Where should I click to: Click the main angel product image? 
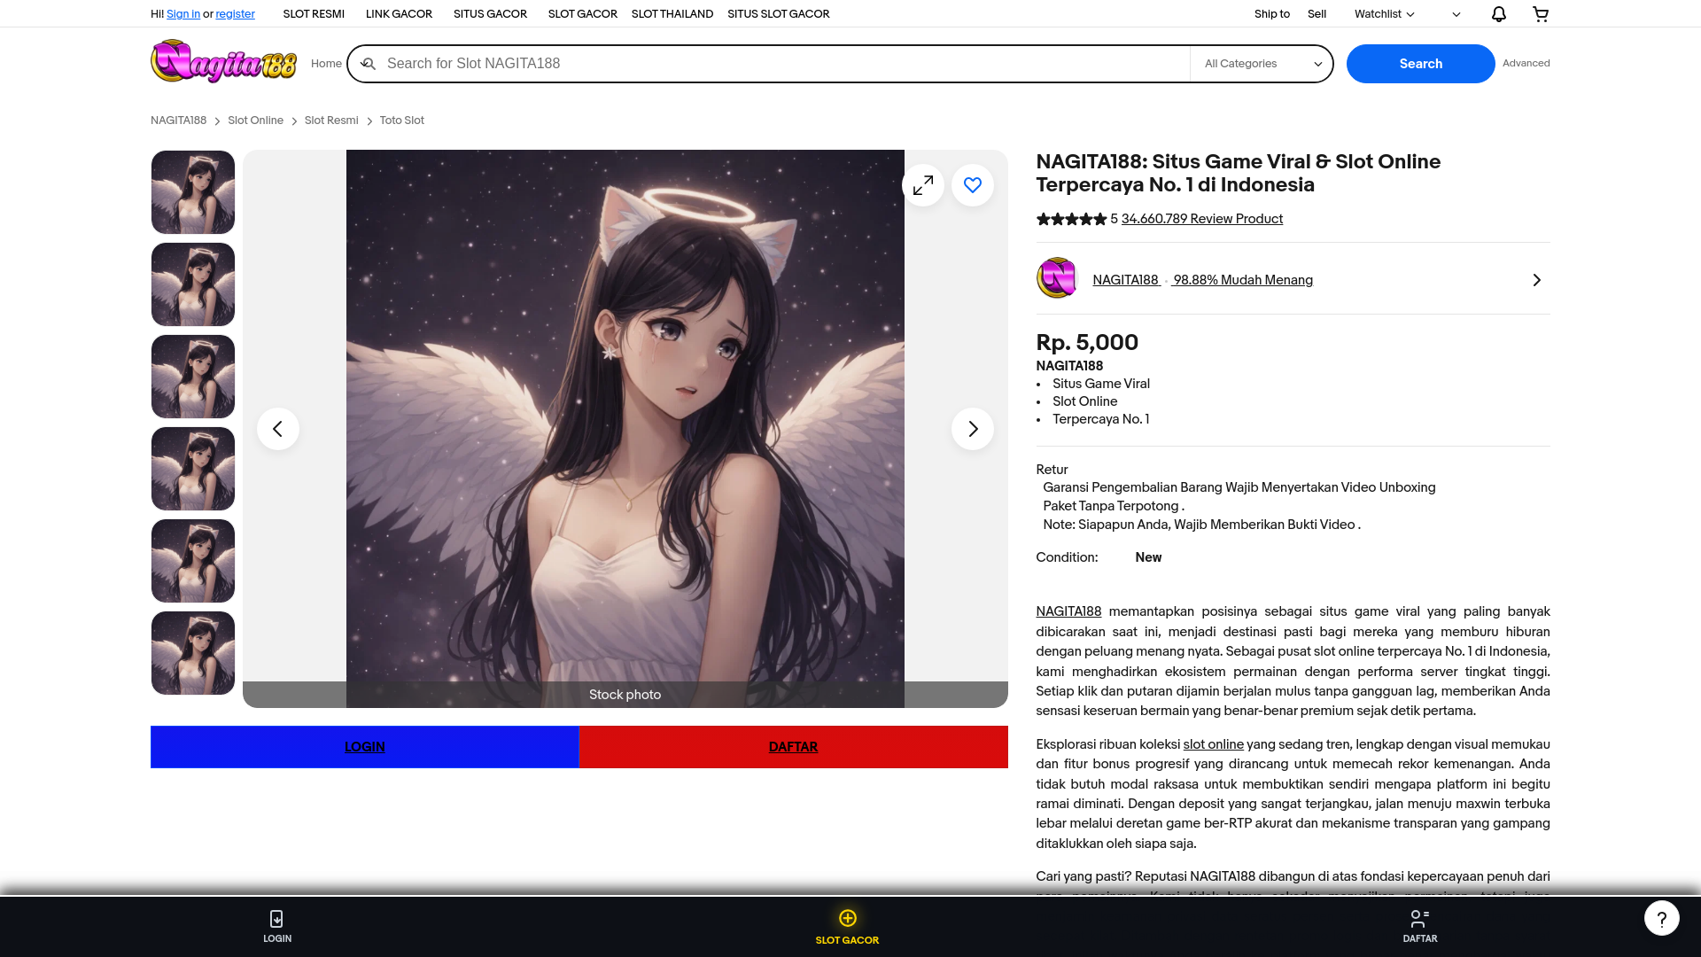[625, 429]
